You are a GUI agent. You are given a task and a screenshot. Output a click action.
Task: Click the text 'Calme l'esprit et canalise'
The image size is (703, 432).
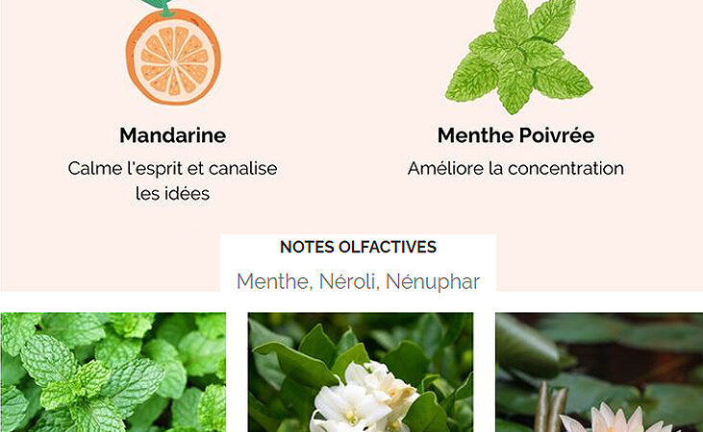(172, 169)
